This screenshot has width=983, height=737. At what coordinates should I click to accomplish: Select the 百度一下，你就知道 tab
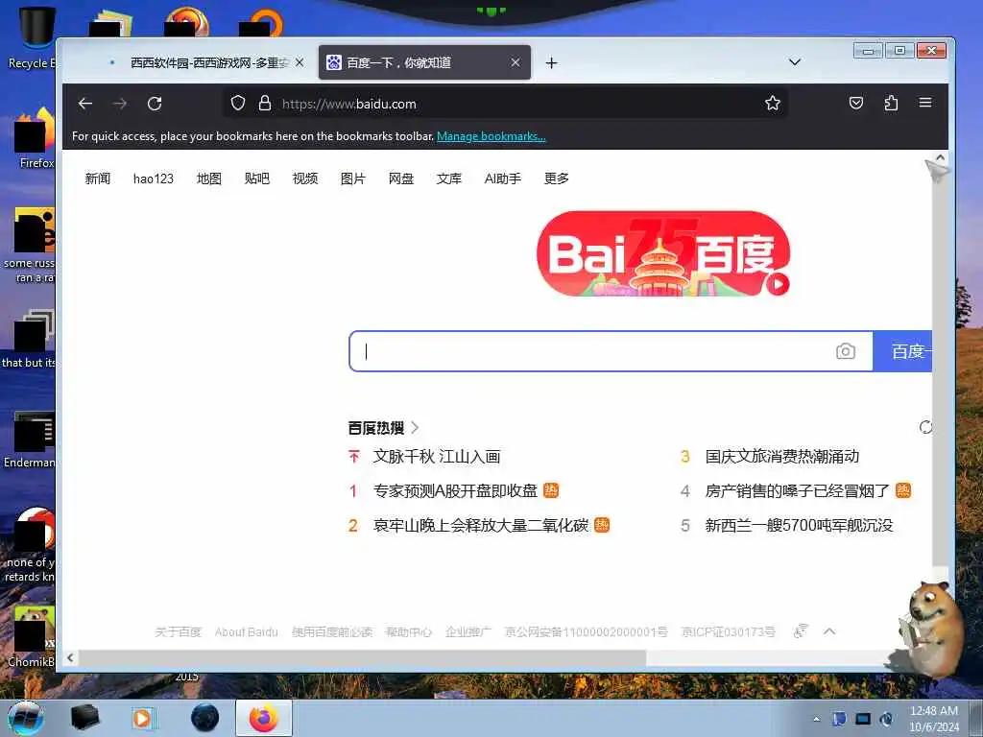click(x=424, y=62)
